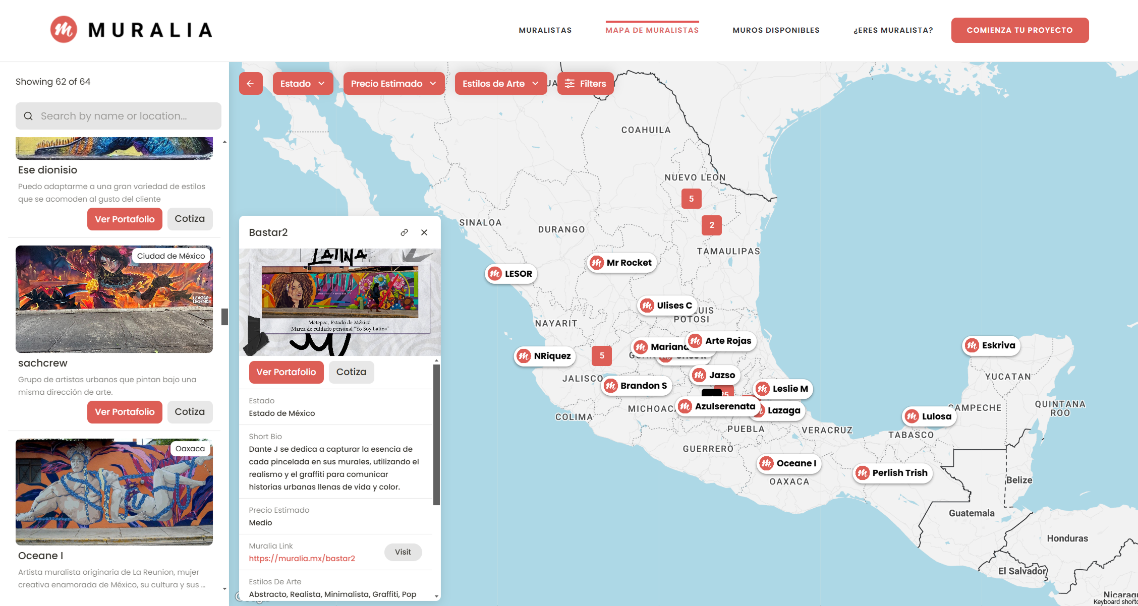This screenshot has height=606, width=1138.
Task: Expand the cluster of 5 artists in Nuevo León
Action: [692, 199]
